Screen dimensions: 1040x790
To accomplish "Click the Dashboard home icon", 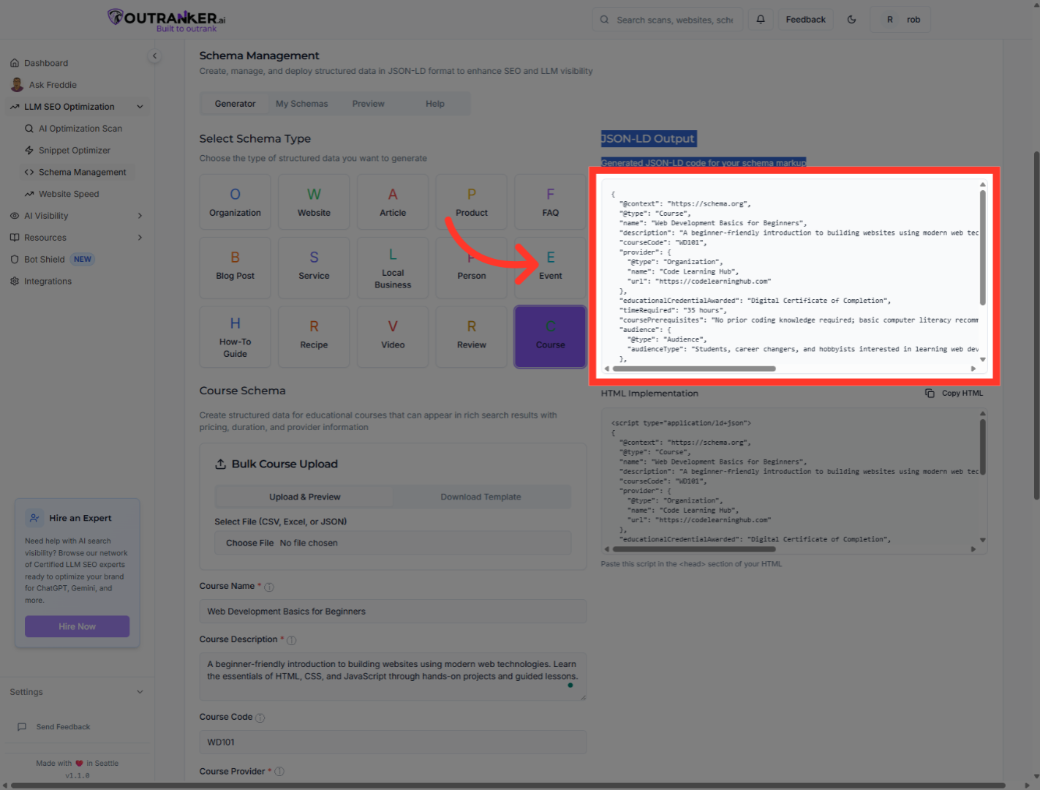I will (x=15, y=63).
